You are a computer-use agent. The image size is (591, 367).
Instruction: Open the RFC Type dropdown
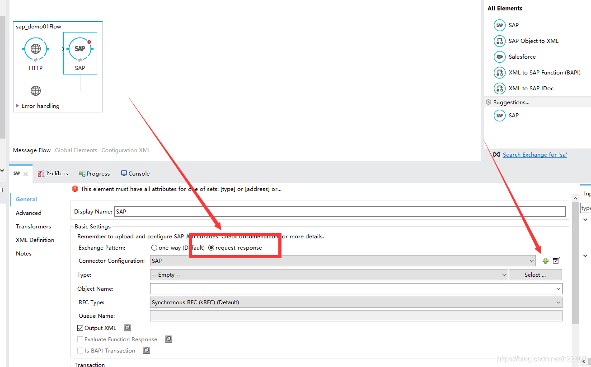coord(356,302)
